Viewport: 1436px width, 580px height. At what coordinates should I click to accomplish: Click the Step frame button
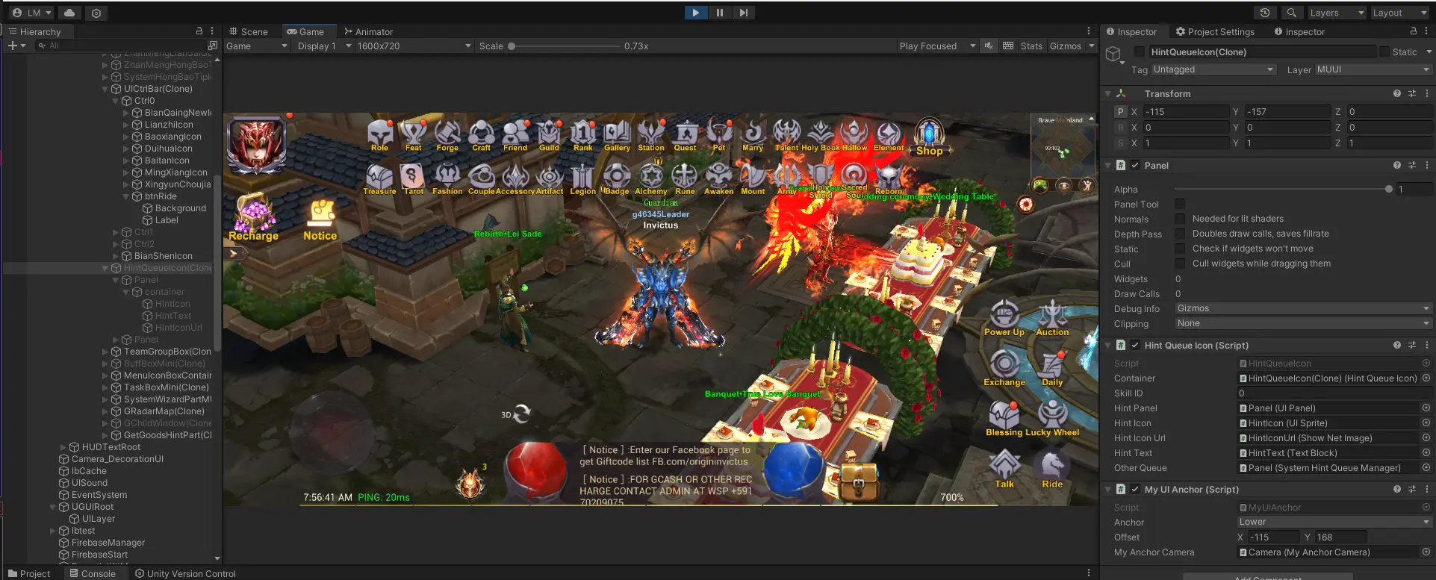tap(743, 13)
